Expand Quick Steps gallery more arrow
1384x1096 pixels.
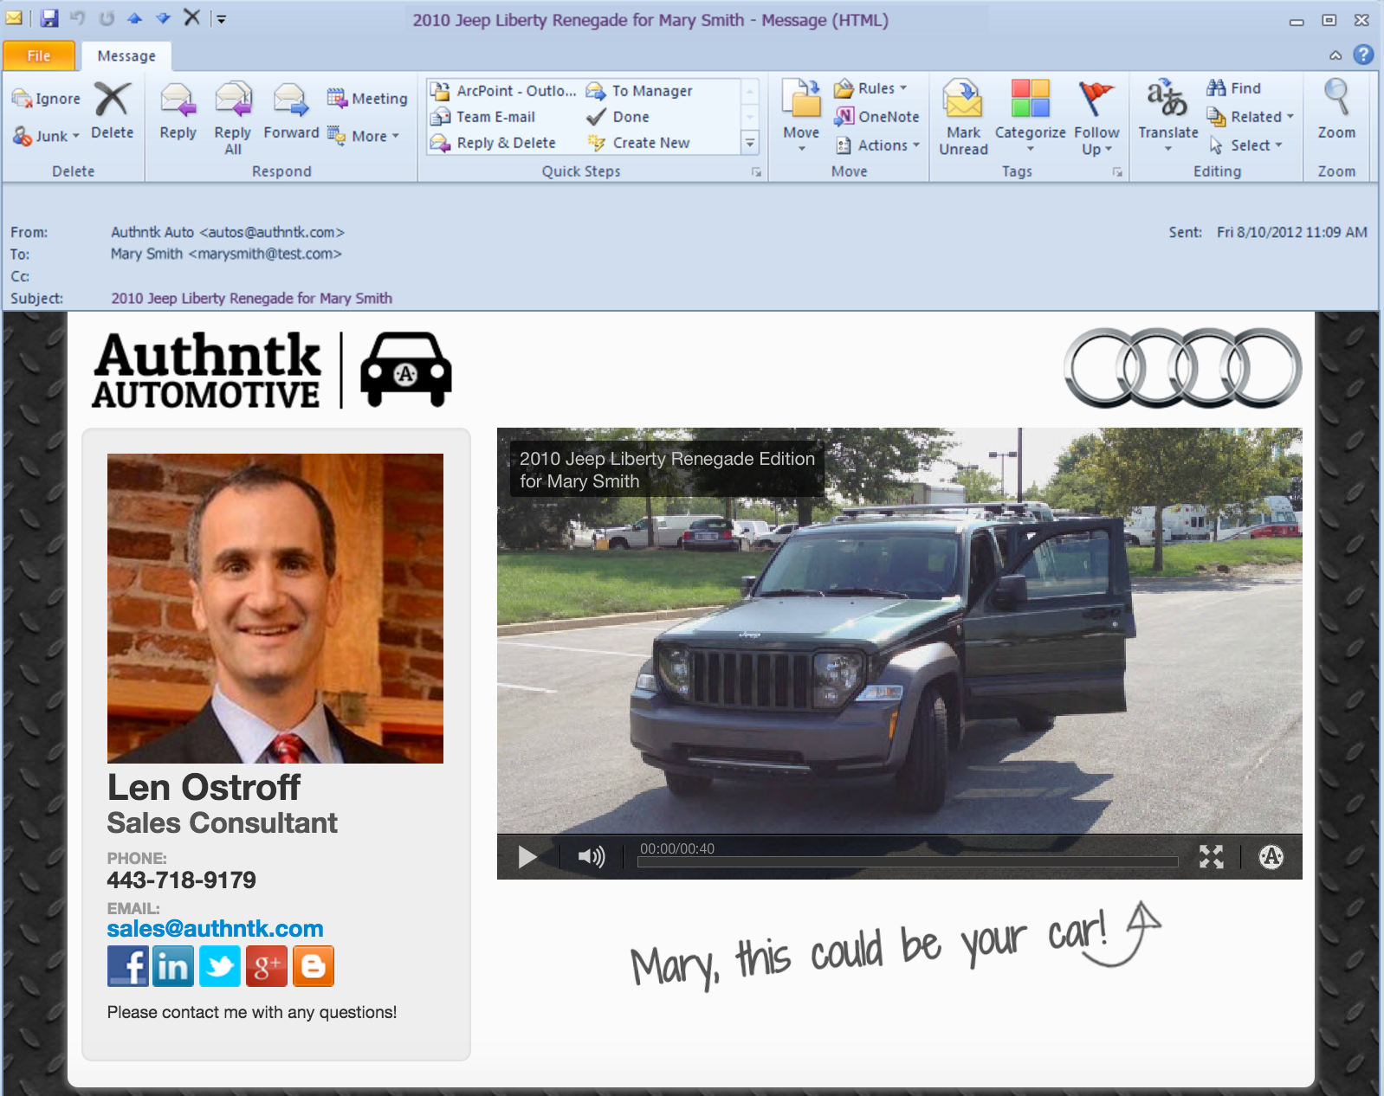pos(750,143)
